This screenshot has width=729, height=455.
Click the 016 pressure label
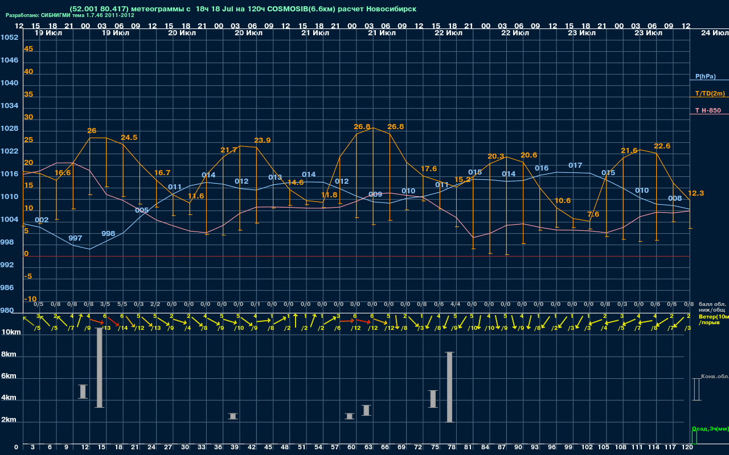tap(542, 168)
